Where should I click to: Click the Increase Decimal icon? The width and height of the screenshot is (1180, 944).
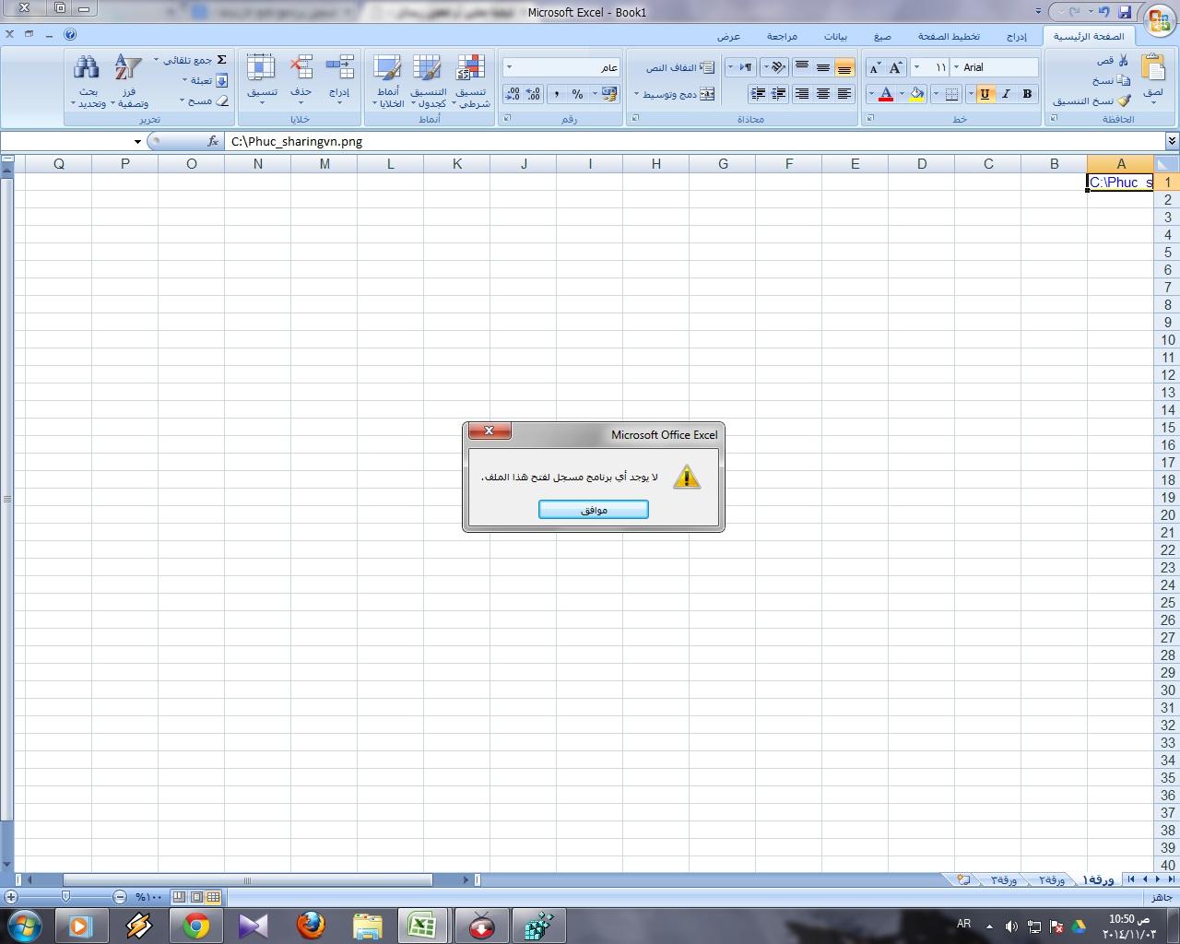coord(534,94)
